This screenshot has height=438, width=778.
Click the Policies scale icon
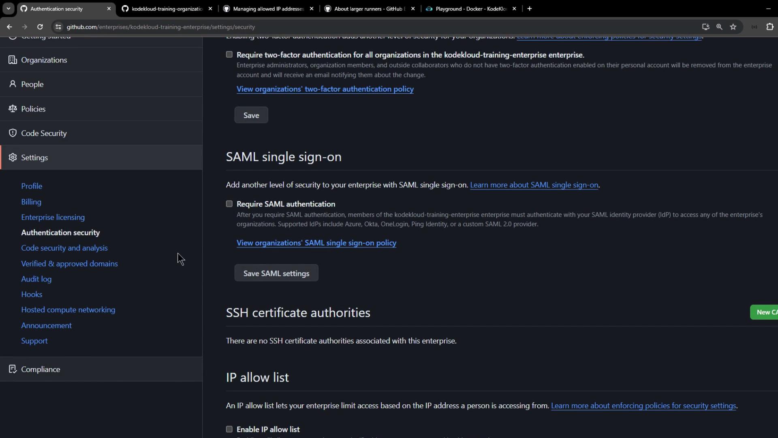pyautogui.click(x=13, y=109)
